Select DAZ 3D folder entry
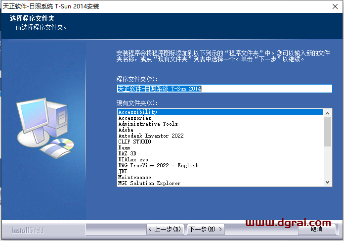344x241 pixels. click(x=220, y=153)
